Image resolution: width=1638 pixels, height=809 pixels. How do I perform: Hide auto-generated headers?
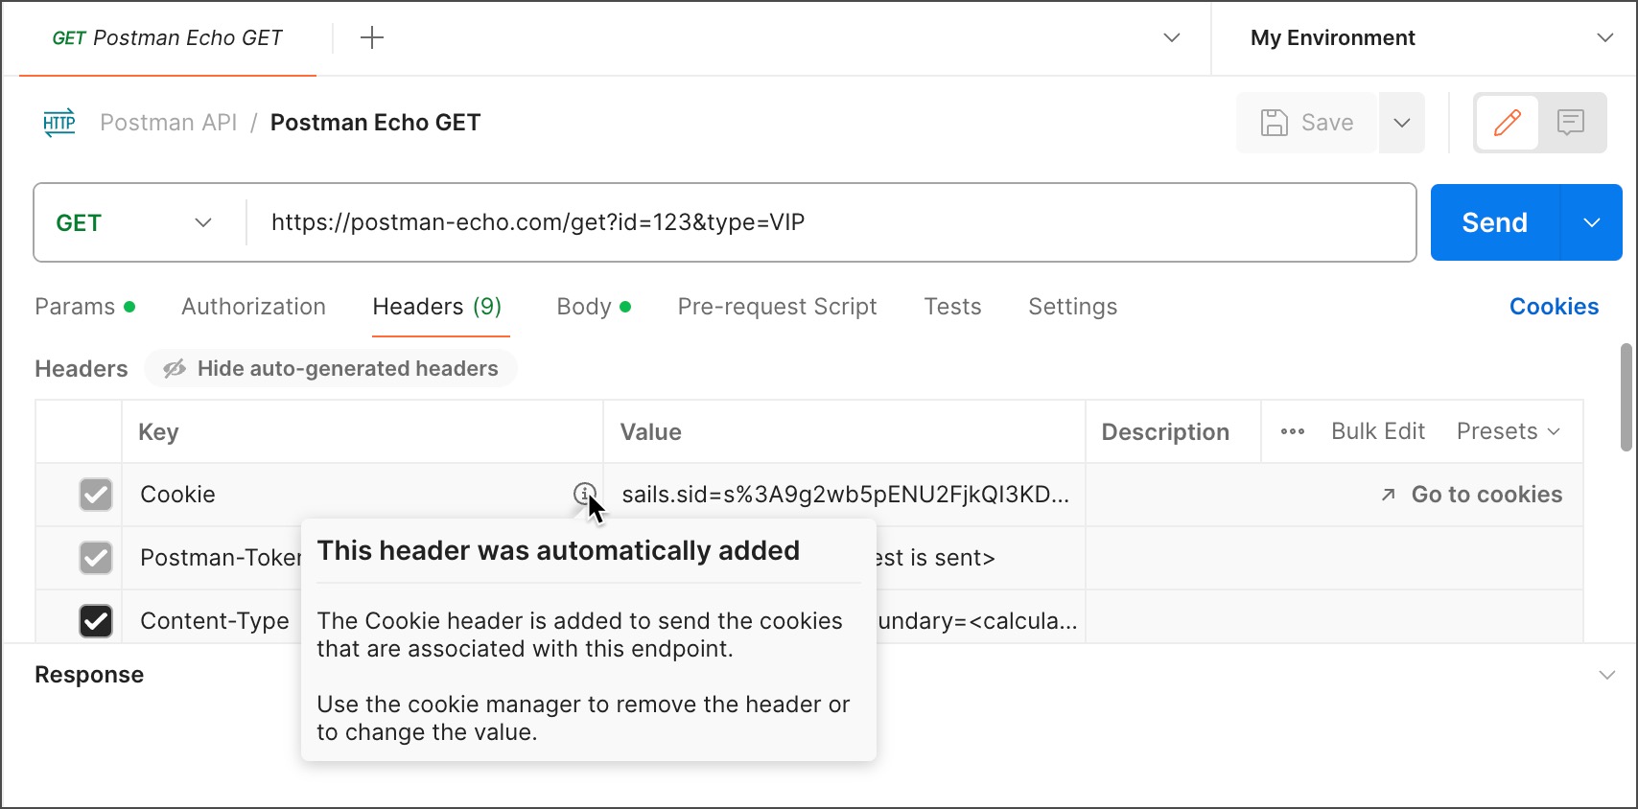point(331,369)
